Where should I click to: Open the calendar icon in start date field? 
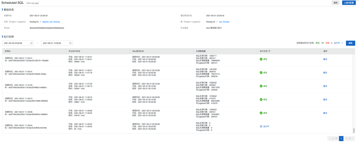click(31, 43)
